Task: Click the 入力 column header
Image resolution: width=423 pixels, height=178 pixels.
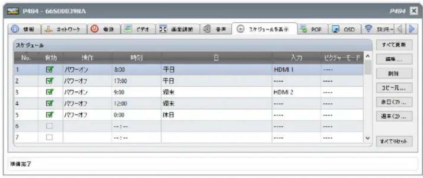Action: pyautogui.click(x=296, y=57)
